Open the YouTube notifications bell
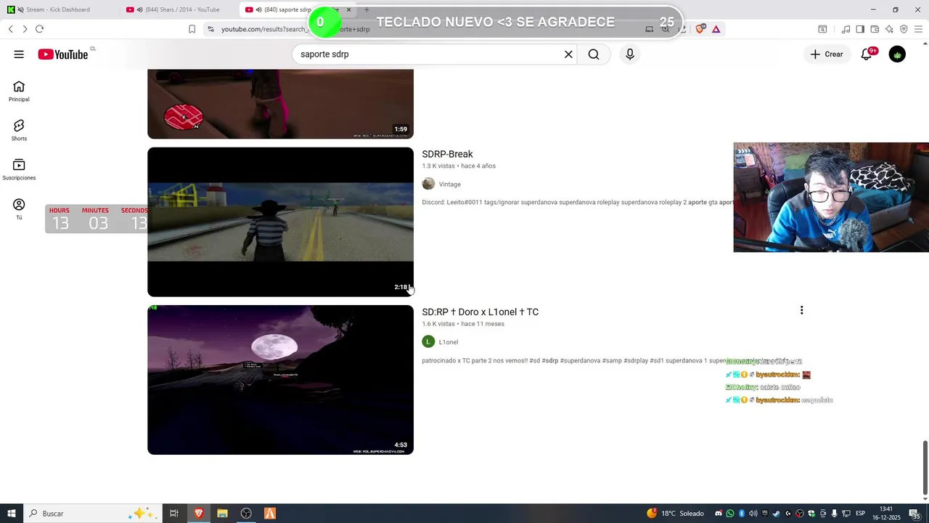 click(867, 54)
